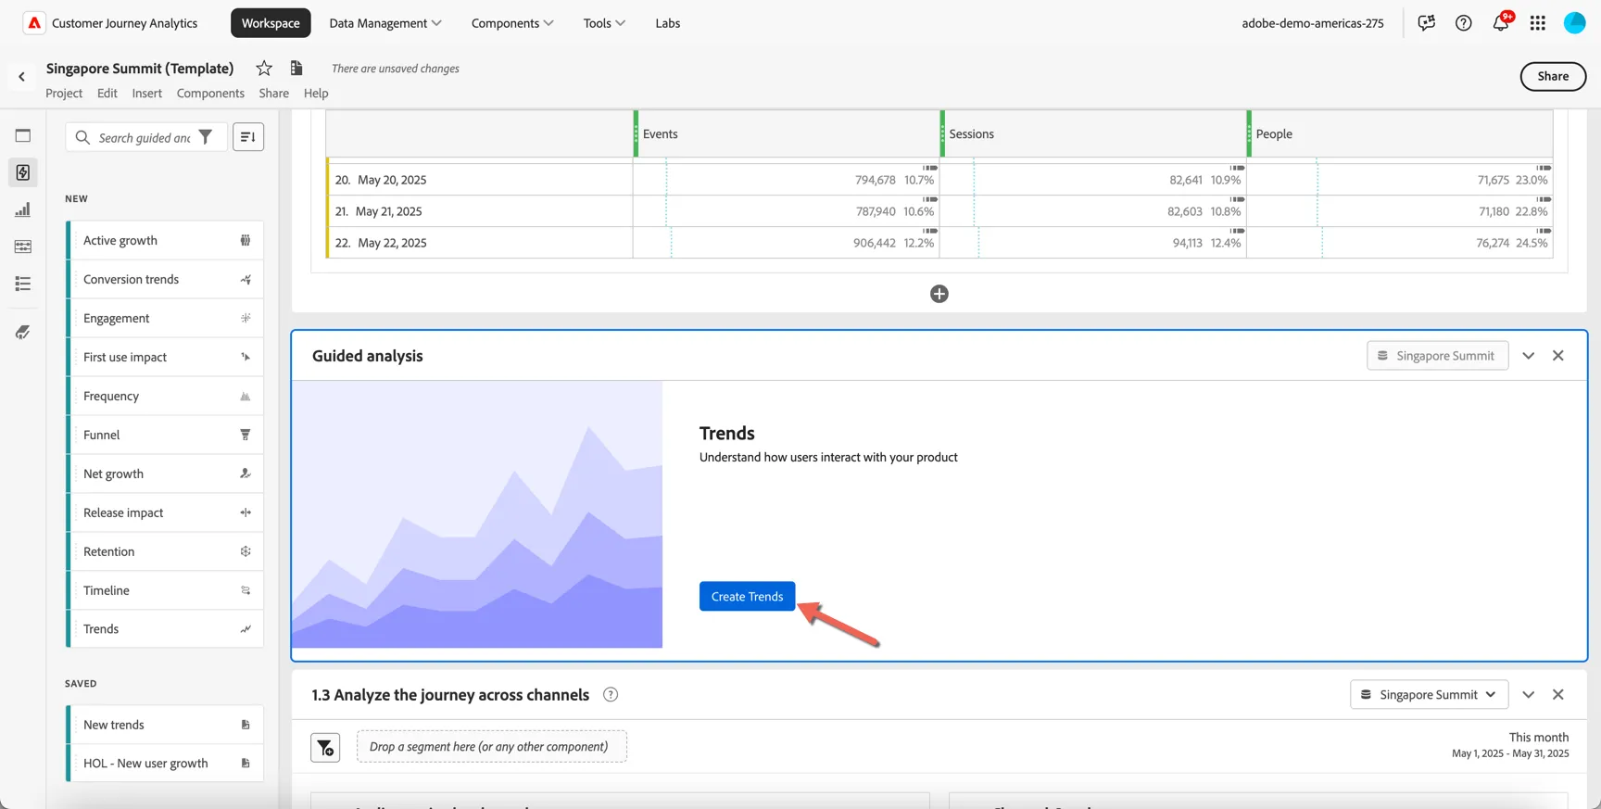Image resolution: width=1601 pixels, height=809 pixels.
Task: Open the Components dropdown in the top navigation
Action: point(512,23)
